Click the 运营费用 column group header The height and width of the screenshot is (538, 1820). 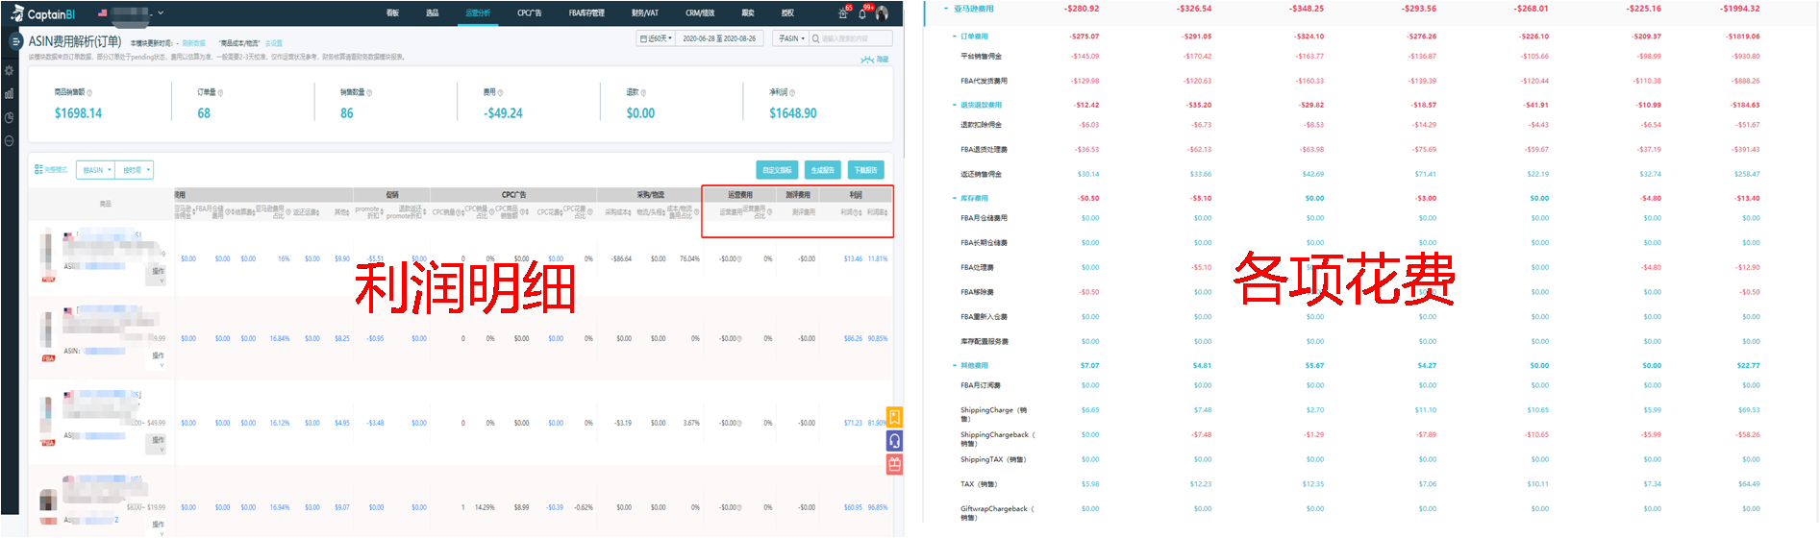[739, 195]
